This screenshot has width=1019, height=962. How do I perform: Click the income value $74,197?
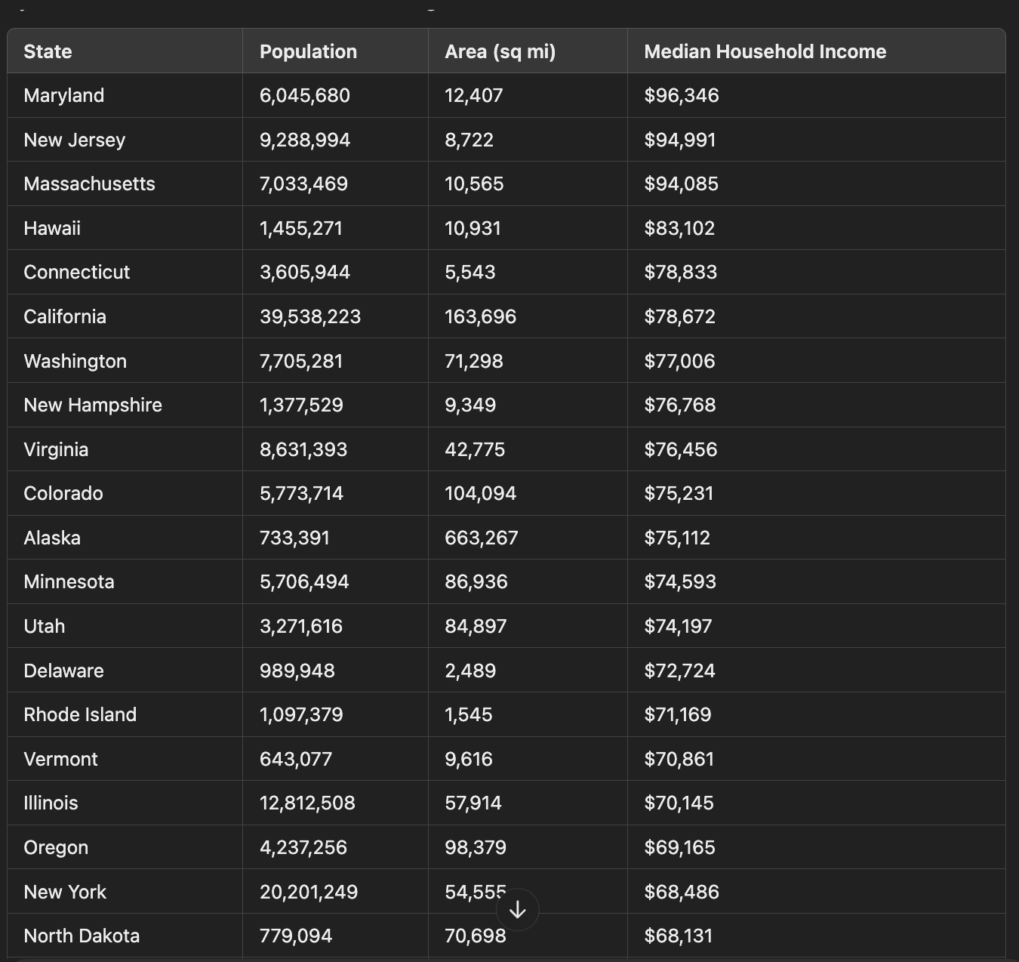pyautogui.click(x=678, y=626)
